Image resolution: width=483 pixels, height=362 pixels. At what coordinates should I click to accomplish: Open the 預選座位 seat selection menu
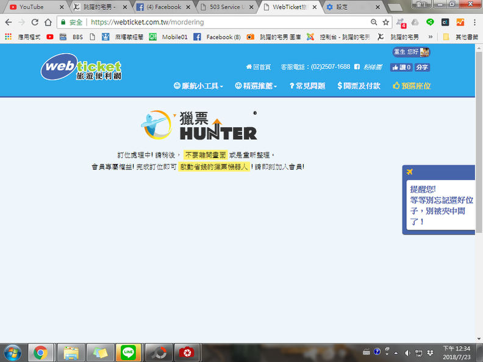coord(412,86)
